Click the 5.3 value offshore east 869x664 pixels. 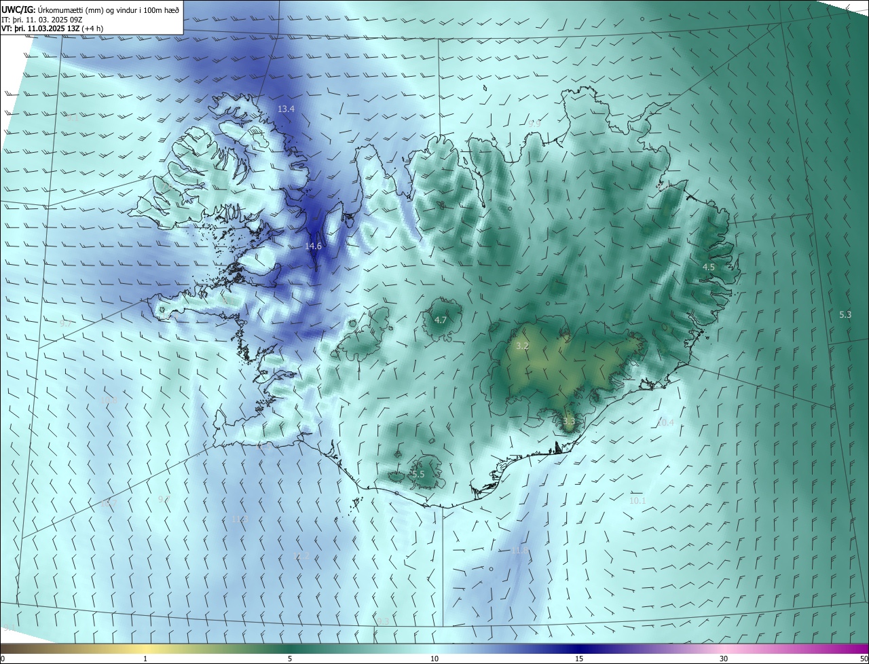tap(845, 314)
